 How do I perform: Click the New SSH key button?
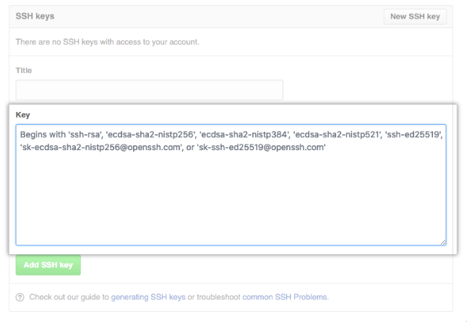click(x=415, y=17)
